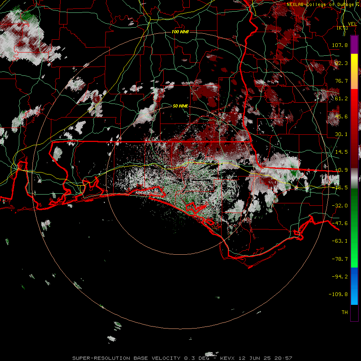
Task: Click the blue segment of the color bar
Action: [x=354, y=286]
